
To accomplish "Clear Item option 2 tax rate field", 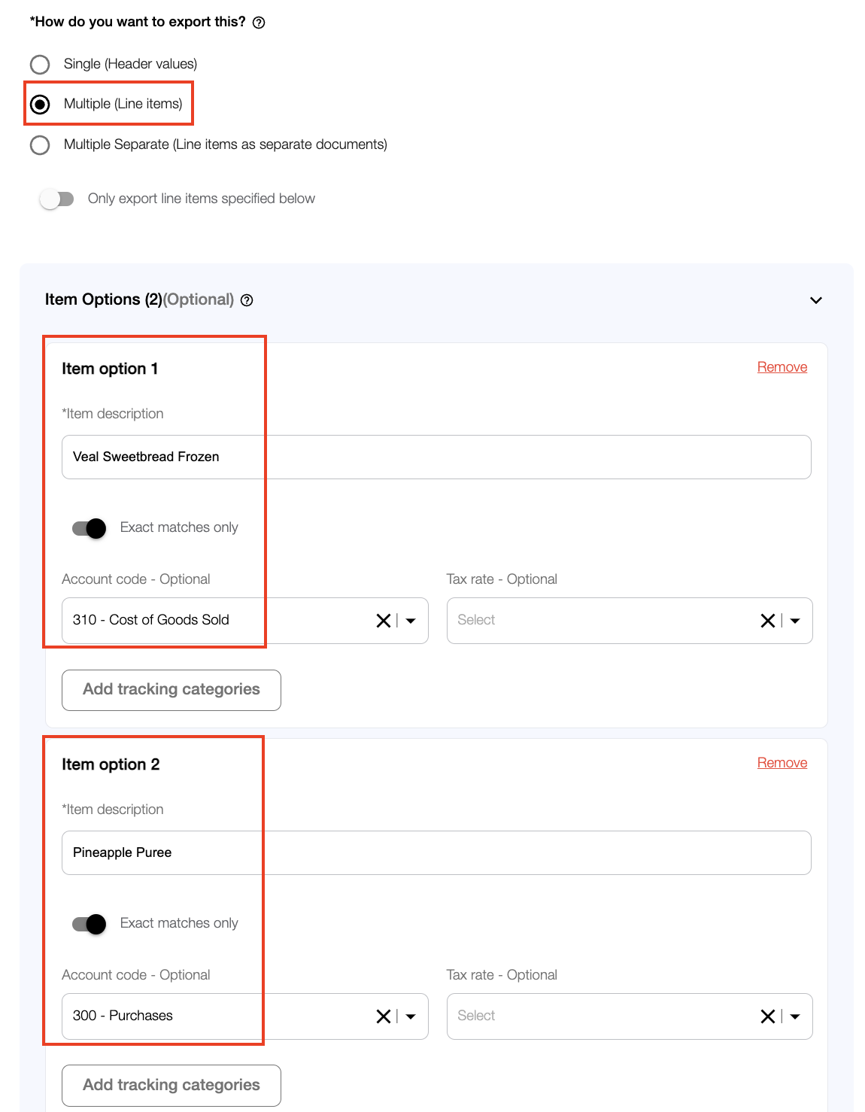I will (x=767, y=1016).
